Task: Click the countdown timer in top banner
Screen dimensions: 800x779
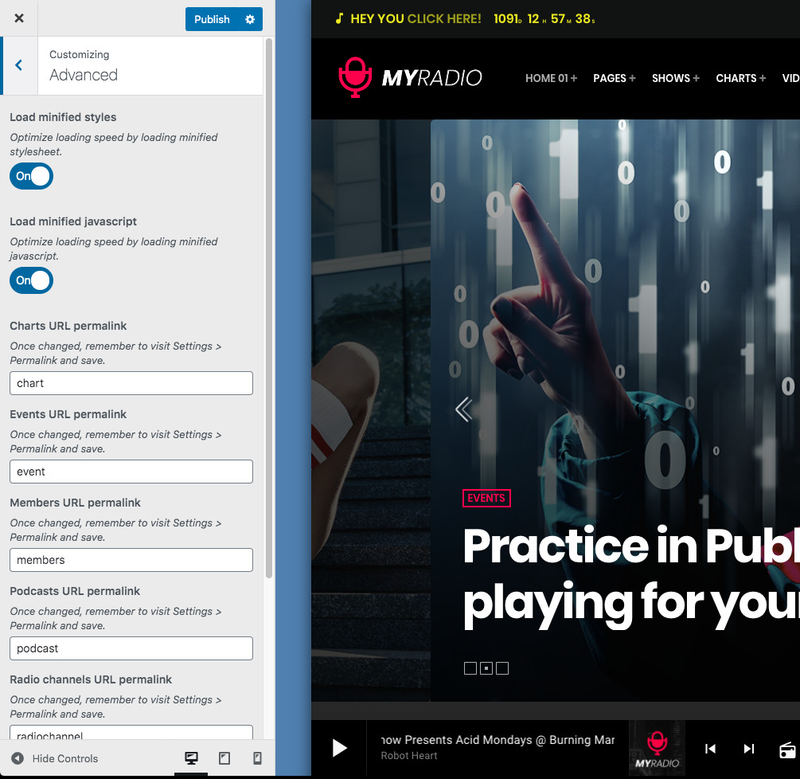Action: (544, 19)
